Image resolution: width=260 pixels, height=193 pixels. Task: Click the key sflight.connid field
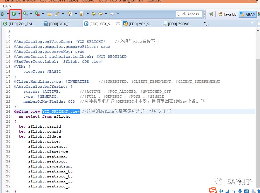[41, 131]
